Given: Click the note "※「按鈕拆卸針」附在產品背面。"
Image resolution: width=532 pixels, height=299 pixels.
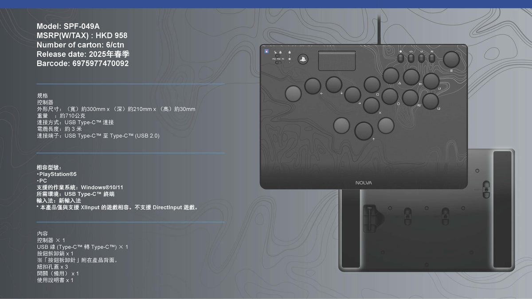Looking at the screenshot, I should [78, 260].
